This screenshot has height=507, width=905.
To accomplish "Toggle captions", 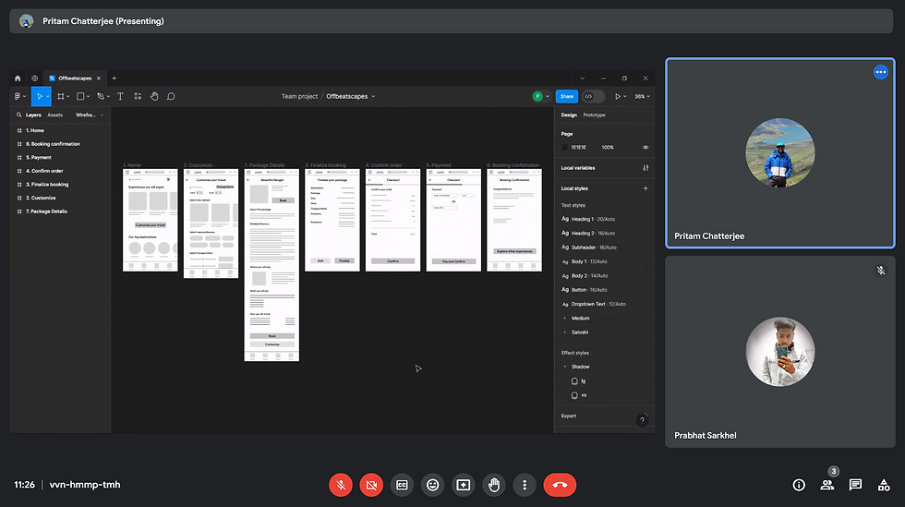I will click(402, 485).
